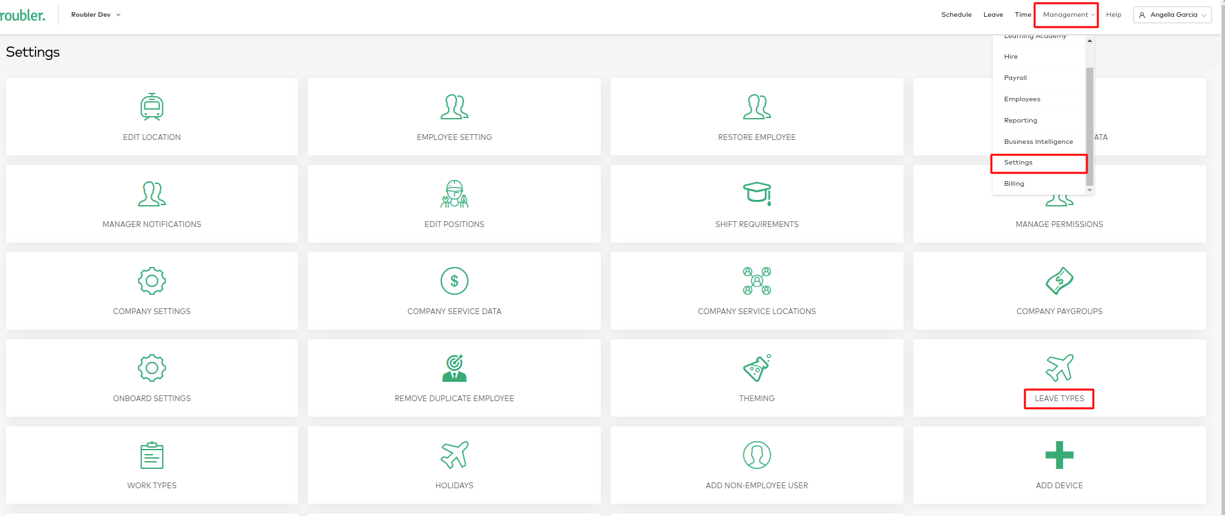Open Edit Location via its tram icon

152,107
